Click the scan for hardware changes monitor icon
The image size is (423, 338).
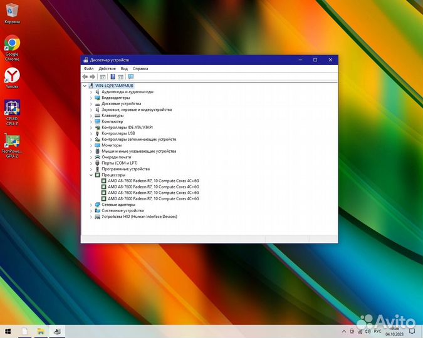point(131,77)
